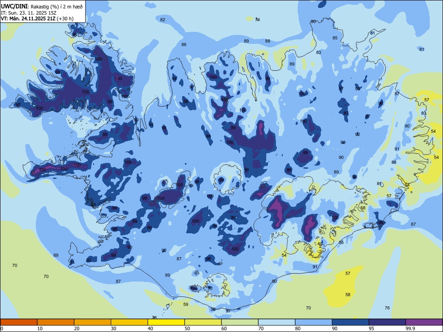Click the 97 value at the western tip
This screenshot has height=332, width=443.
click(x=18, y=105)
